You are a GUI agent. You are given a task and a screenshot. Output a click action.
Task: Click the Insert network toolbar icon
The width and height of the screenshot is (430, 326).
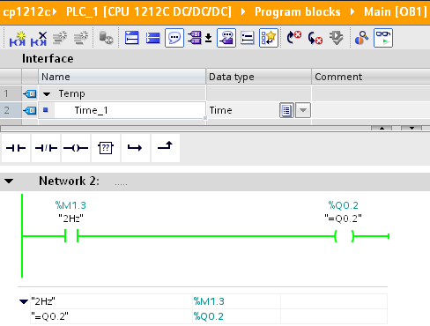pyautogui.click(x=18, y=39)
